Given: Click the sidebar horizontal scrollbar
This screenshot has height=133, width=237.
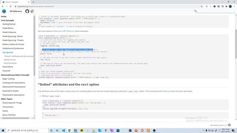Looking at the screenshot, I should (x=16, y=118).
